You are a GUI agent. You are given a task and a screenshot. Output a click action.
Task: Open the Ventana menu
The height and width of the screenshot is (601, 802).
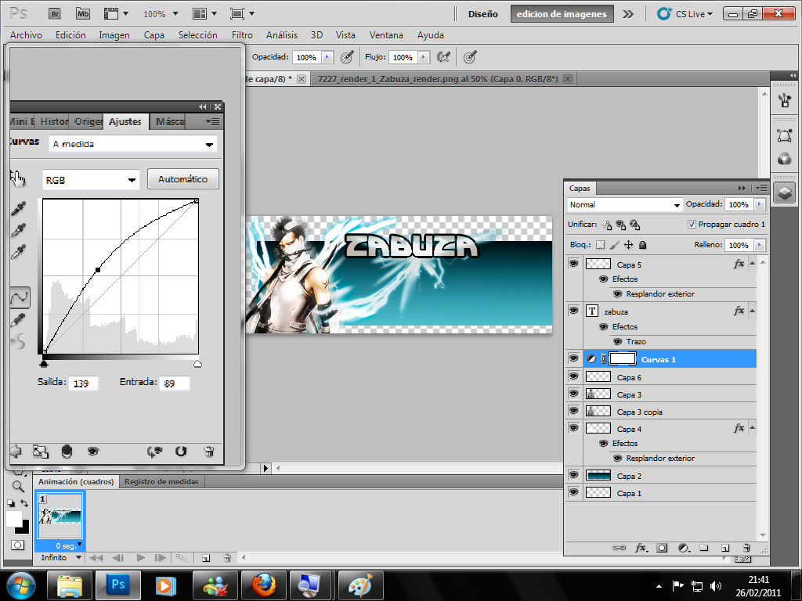coord(386,34)
